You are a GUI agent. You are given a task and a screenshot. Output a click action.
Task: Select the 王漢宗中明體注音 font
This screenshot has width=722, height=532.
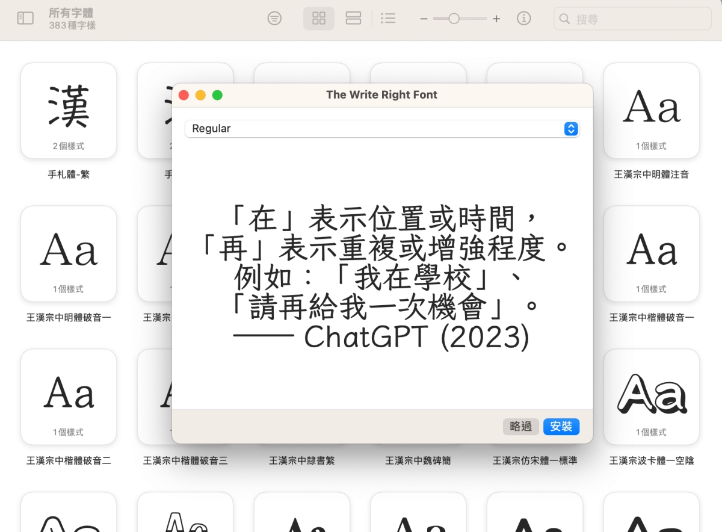point(651,111)
